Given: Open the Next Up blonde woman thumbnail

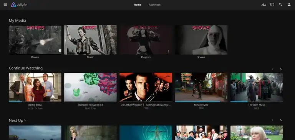Looking at the screenshot, I should point(90,133).
